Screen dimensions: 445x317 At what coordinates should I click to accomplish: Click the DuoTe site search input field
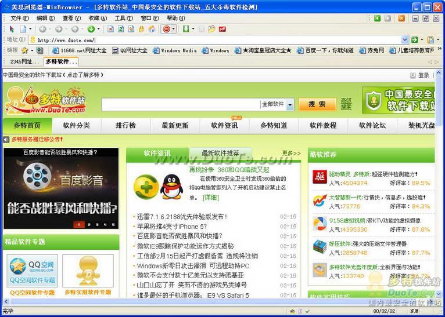tap(181, 104)
